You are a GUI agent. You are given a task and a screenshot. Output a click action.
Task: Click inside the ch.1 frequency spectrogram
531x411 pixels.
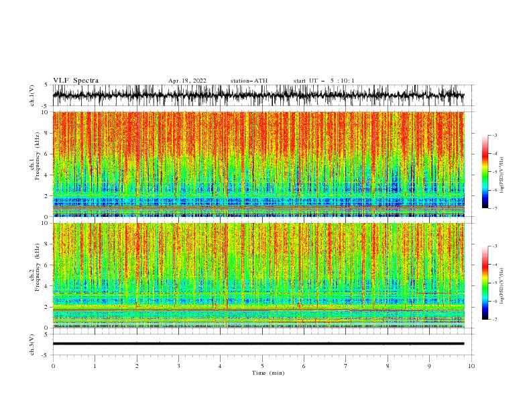point(258,164)
